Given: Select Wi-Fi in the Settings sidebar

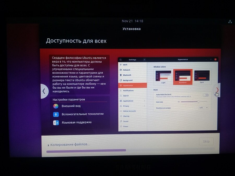Looking at the screenshot, I should pos(132,65).
